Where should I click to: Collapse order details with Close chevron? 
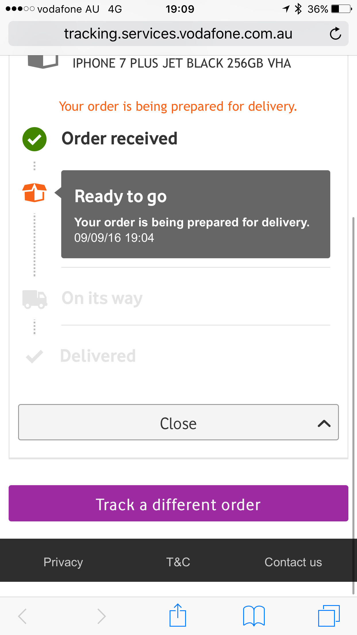click(x=324, y=423)
